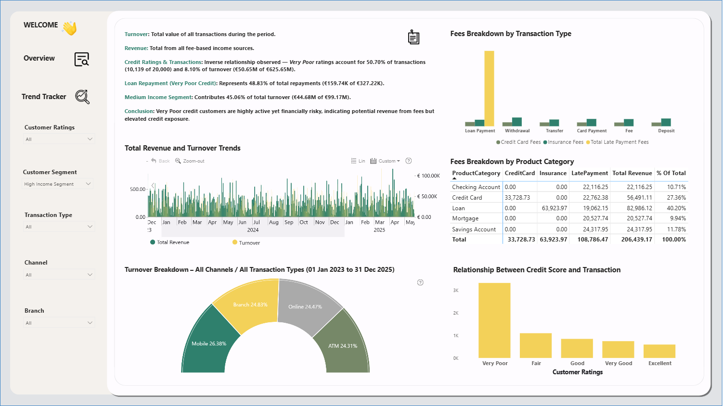Click the Zoom-out magnifier in trends chart

point(178,161)
